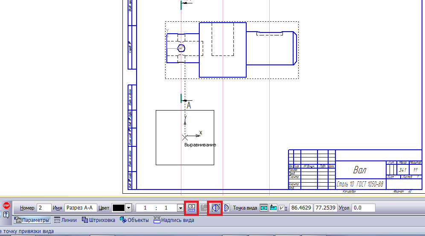The image size is (425, 236).
Task: Open the Цвет color dropdown arrow
Action: [128, 208]
